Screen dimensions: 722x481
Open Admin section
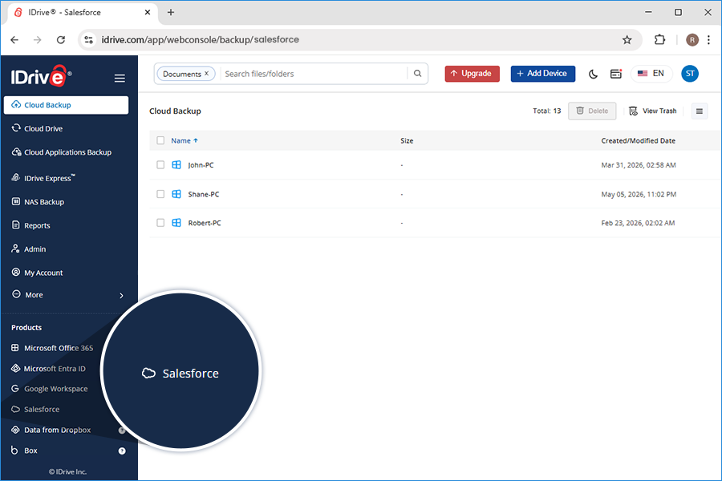tap(29, 249)
